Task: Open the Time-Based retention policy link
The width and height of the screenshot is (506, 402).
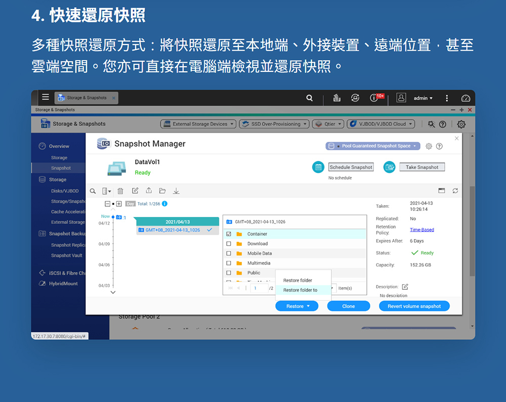Action: point(422,230)
